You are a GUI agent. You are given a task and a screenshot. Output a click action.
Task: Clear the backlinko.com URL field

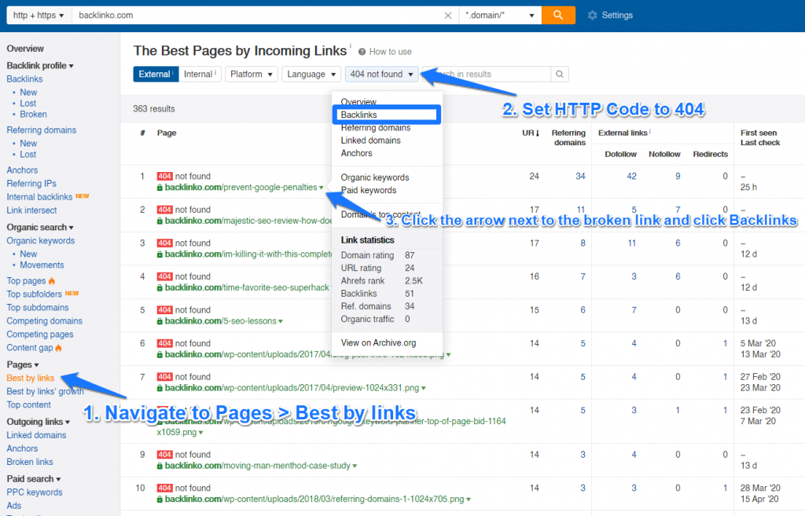tap(447, 16)
